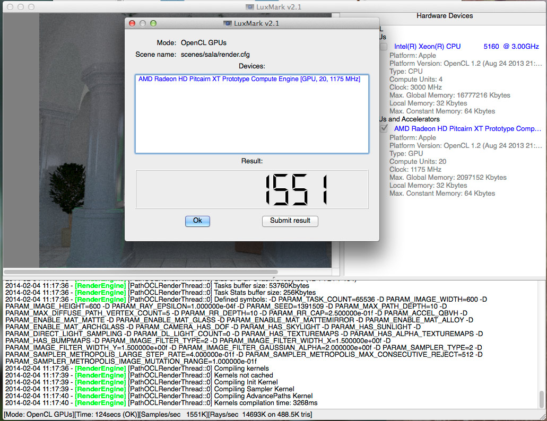
Task: Click the horizontal scrollbar under render view
Action: [x=141, y=272]
